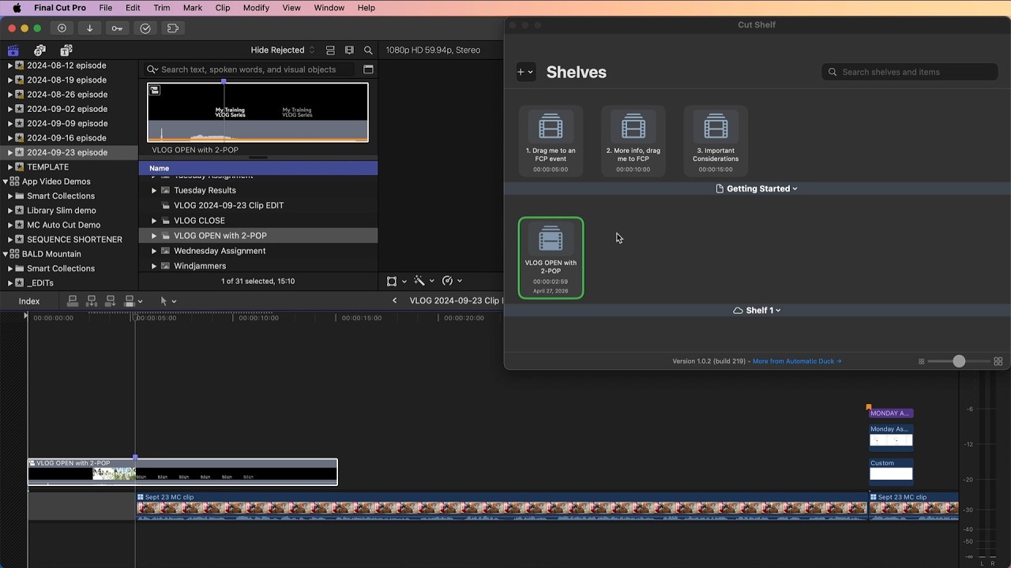The width and height of the screenshot is (1011, 568).
Task: Adjust the Cut Shelf thumbnail size slider
Action: pos(958,361)
